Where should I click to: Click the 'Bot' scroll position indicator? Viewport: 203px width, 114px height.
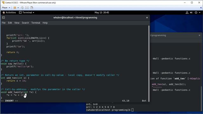[144, 101]
